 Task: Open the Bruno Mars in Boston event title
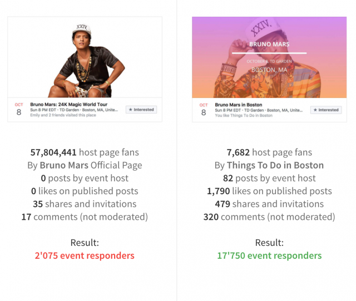click(x=239, y=105)
